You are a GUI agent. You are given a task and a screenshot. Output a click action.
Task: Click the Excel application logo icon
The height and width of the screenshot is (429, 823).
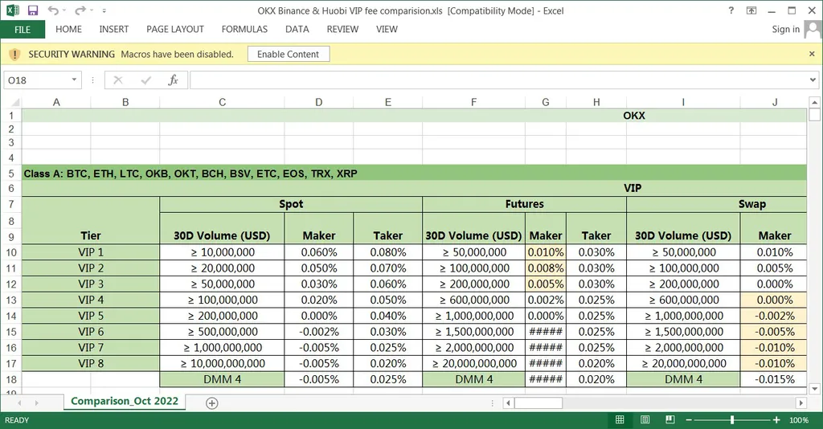click(x=13, y=10)
